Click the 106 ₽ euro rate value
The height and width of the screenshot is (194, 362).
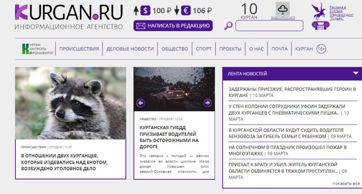point(202,10)
